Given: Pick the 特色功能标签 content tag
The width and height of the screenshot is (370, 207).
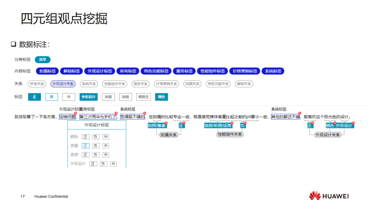Looking at the screenshot, I should [156, 71].
